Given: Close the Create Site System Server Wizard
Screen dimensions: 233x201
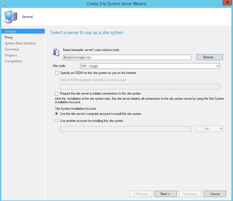Looking at the screenshot, I should 227,3.
